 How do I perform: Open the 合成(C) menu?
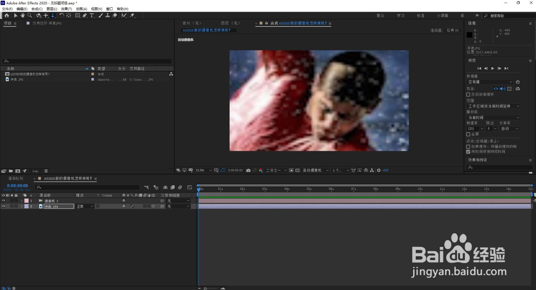point(37,9)
